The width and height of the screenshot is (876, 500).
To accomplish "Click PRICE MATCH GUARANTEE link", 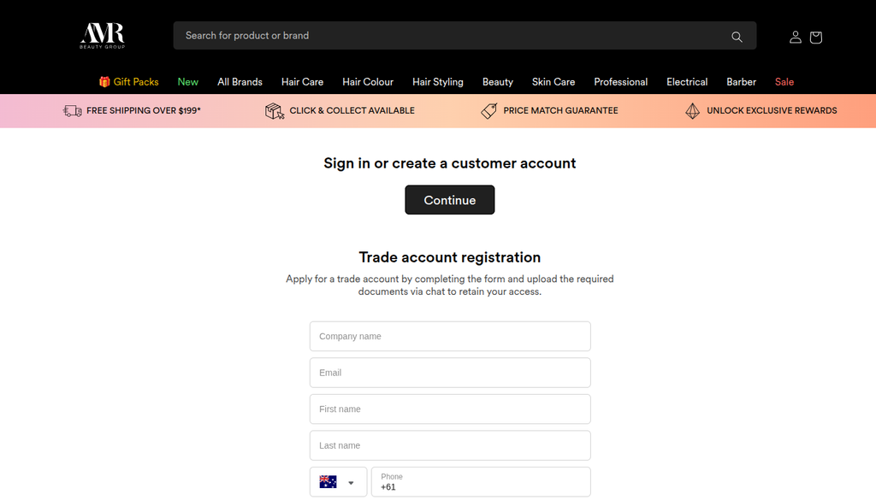I will (560, 111).
